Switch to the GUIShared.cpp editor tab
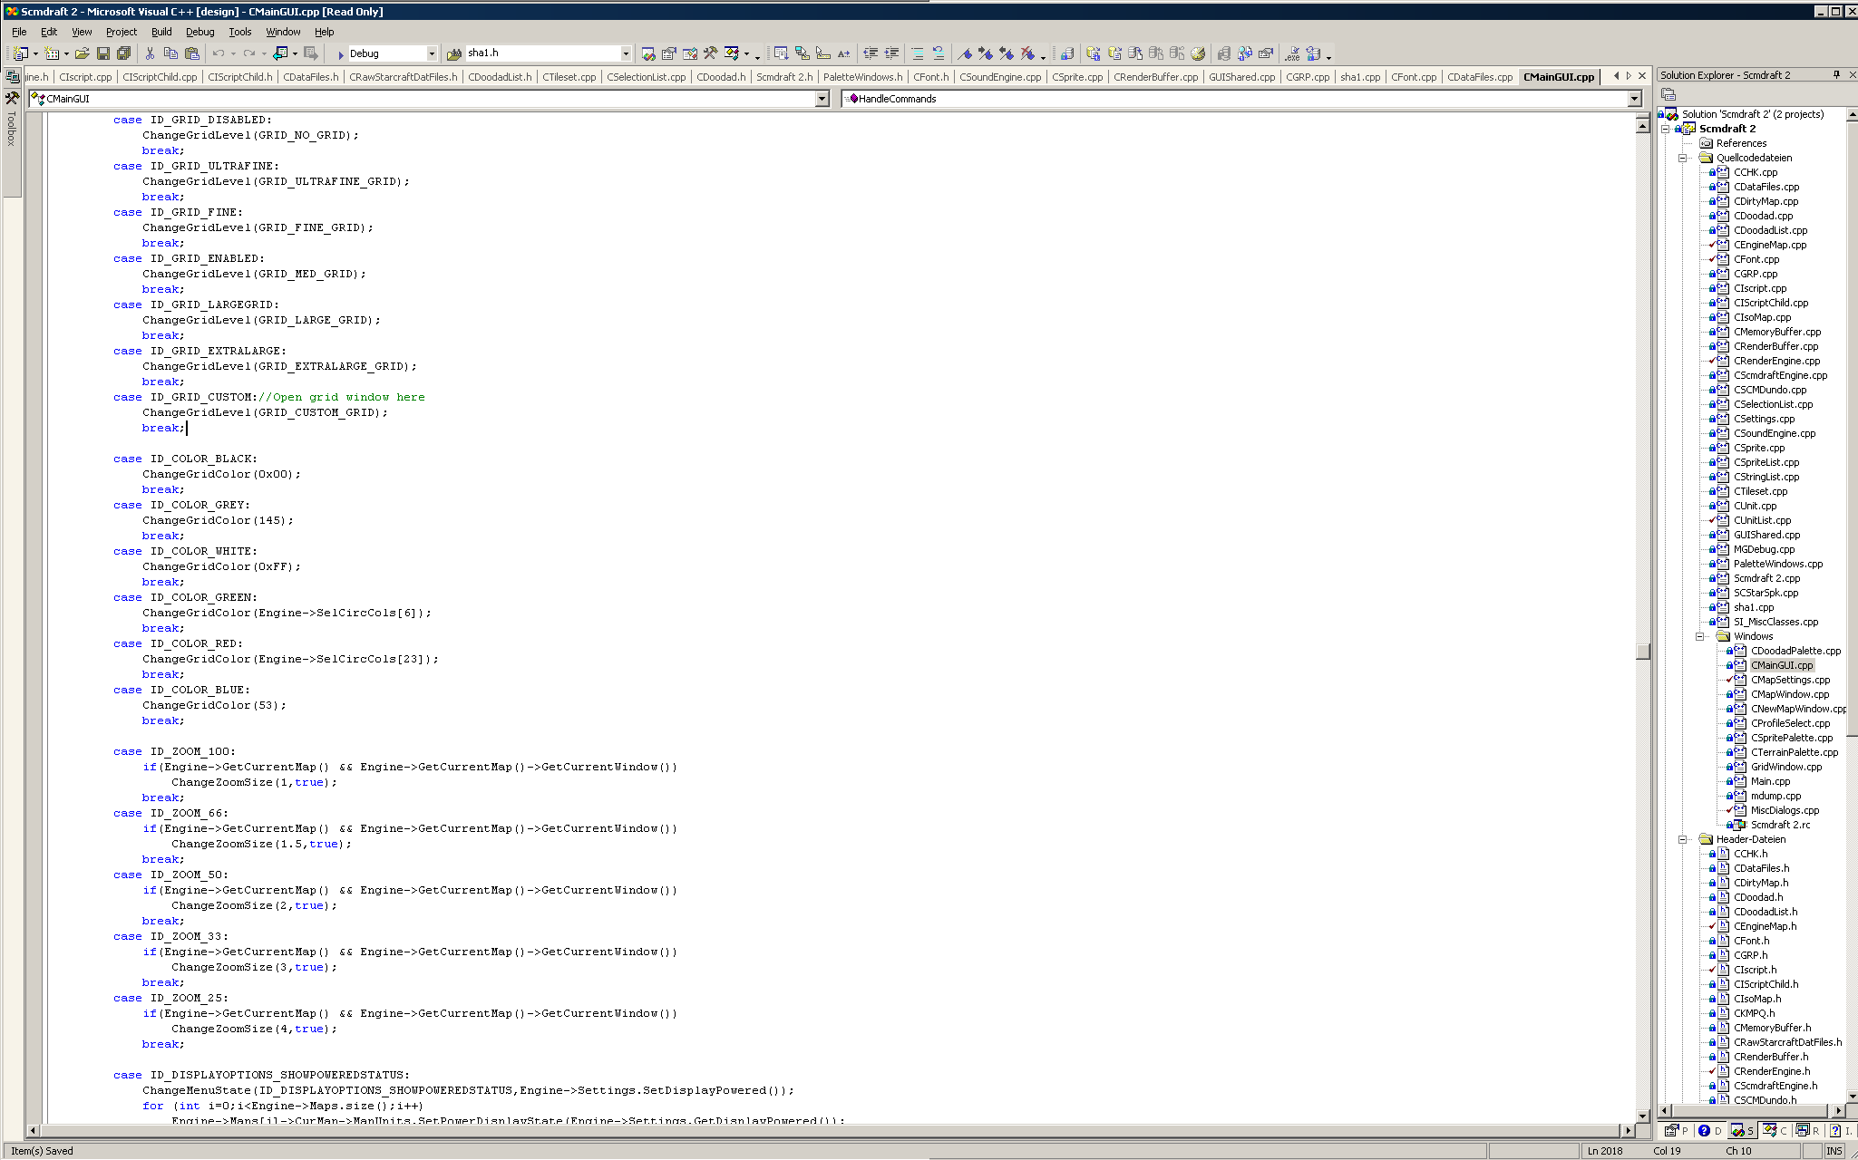The height and width of the screenshot is (1160, 1858). coord(1242,77)
